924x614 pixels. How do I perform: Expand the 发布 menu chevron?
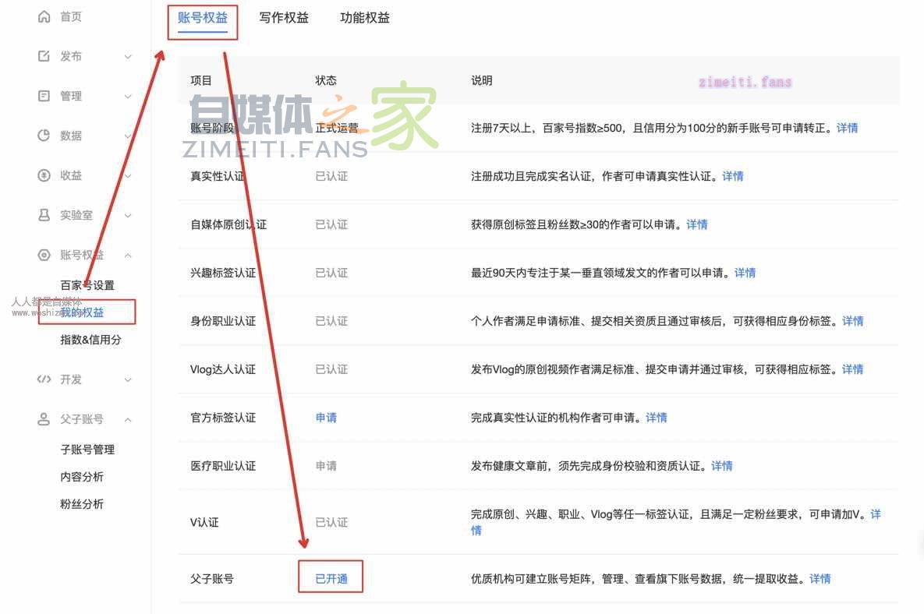click(x=128, y=56)
